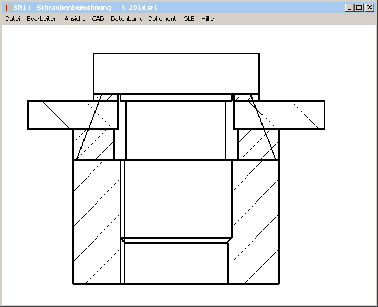Viewport: 378px width, 307px height.
Task: Minimize the SR1+ window
Action: (x=349, y=8)
